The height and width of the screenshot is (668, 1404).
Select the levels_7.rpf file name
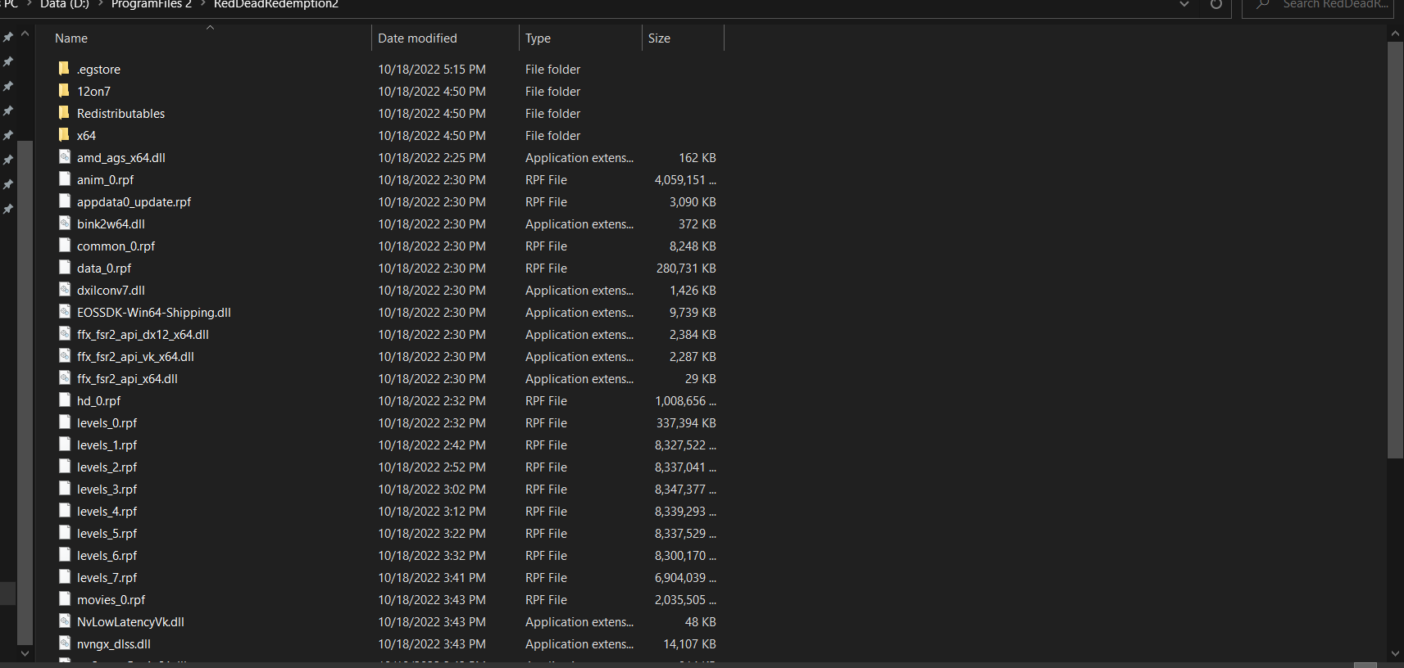(x=107, y=578)
